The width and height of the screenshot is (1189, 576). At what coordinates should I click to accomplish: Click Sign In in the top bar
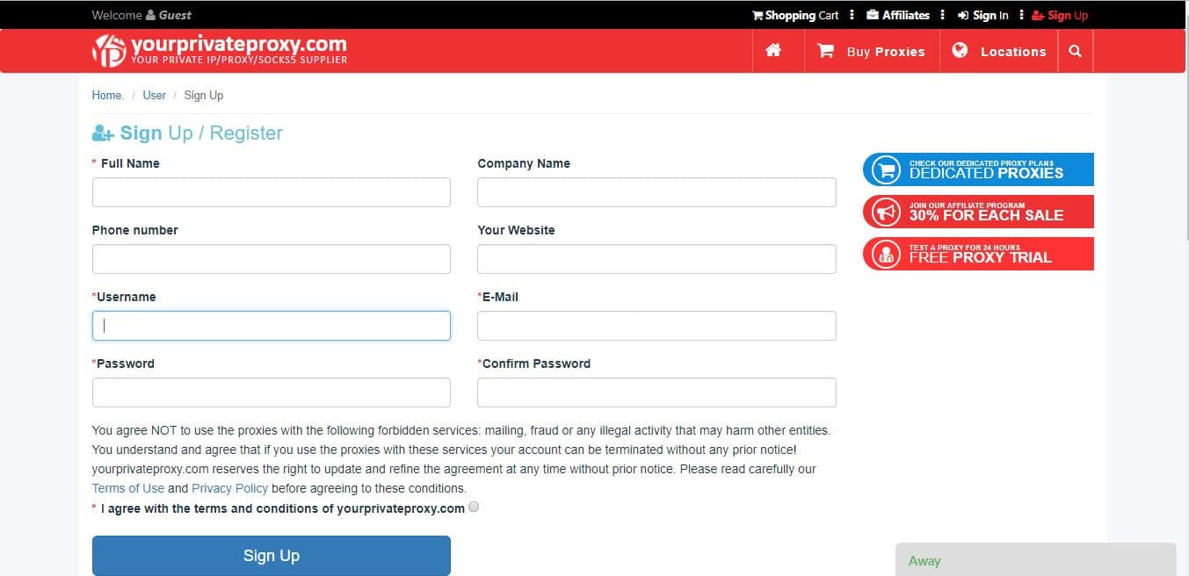click(982, 15)
